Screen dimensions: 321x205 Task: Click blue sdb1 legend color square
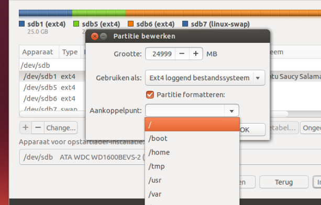(21, 24)
